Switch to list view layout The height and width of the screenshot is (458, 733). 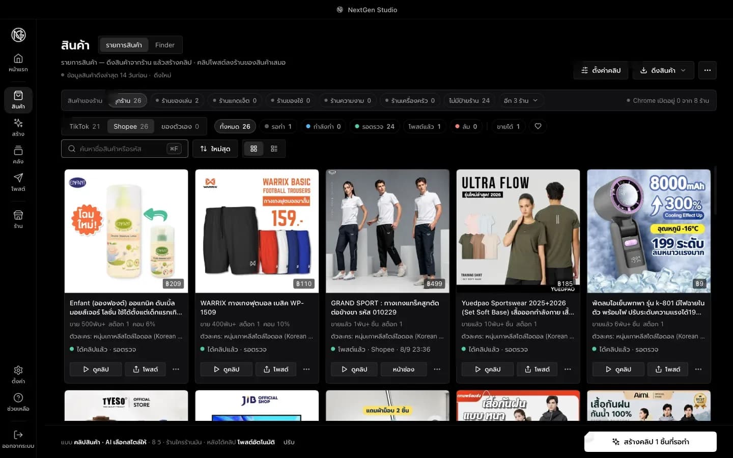coord(274,149)
